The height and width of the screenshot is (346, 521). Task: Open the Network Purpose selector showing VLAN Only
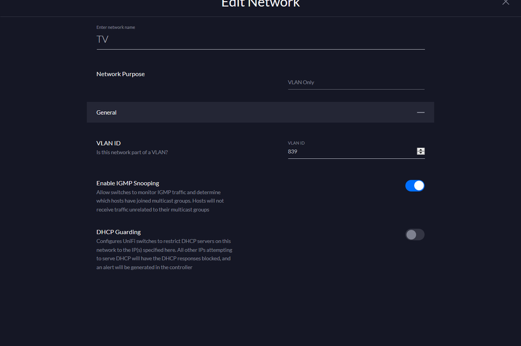click(x=356, y=82)
